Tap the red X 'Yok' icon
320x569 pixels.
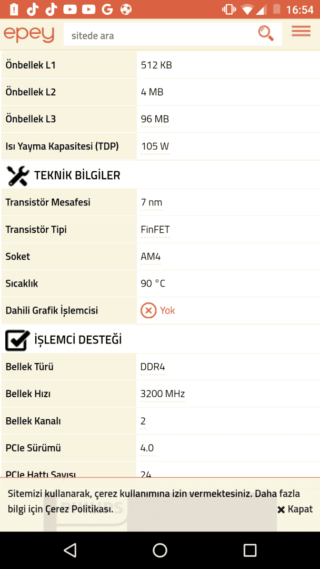(x=148, y=310)
